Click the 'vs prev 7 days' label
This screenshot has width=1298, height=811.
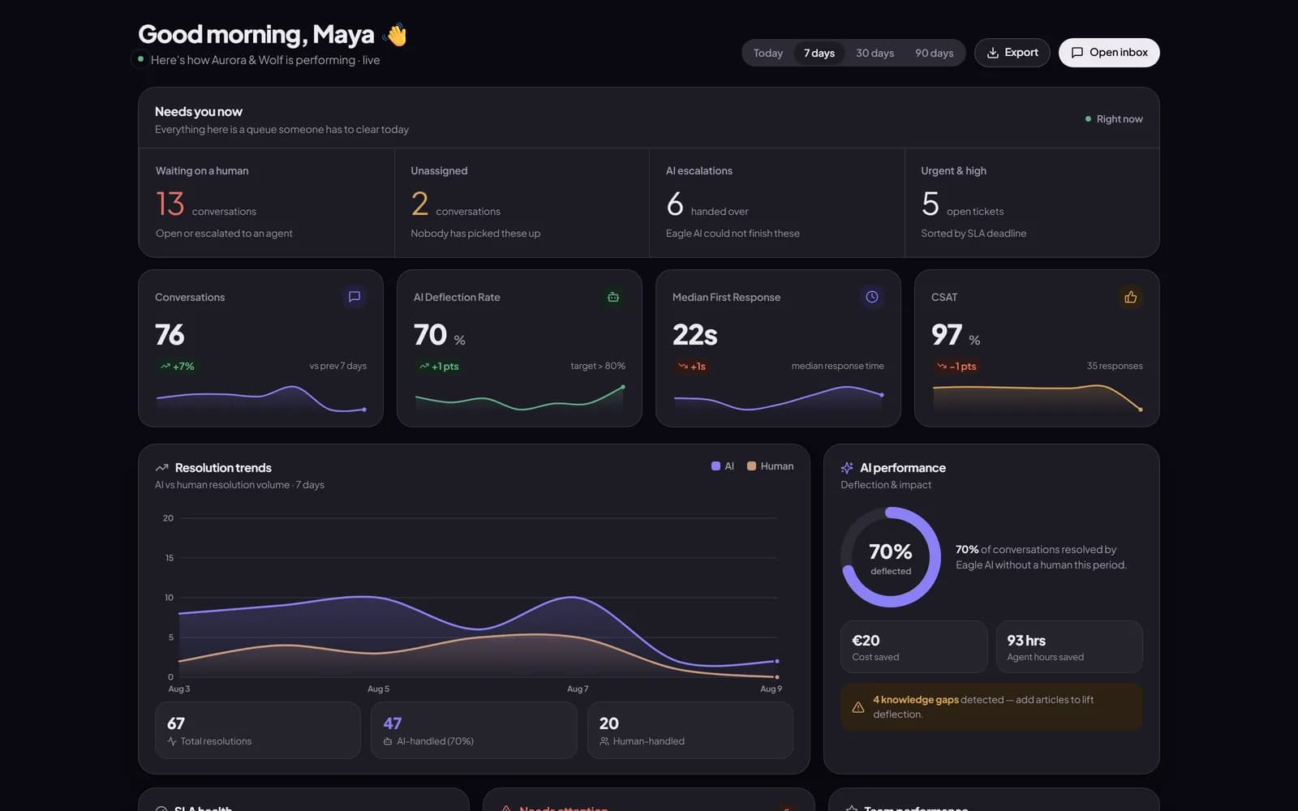click(x=337, y=367)
